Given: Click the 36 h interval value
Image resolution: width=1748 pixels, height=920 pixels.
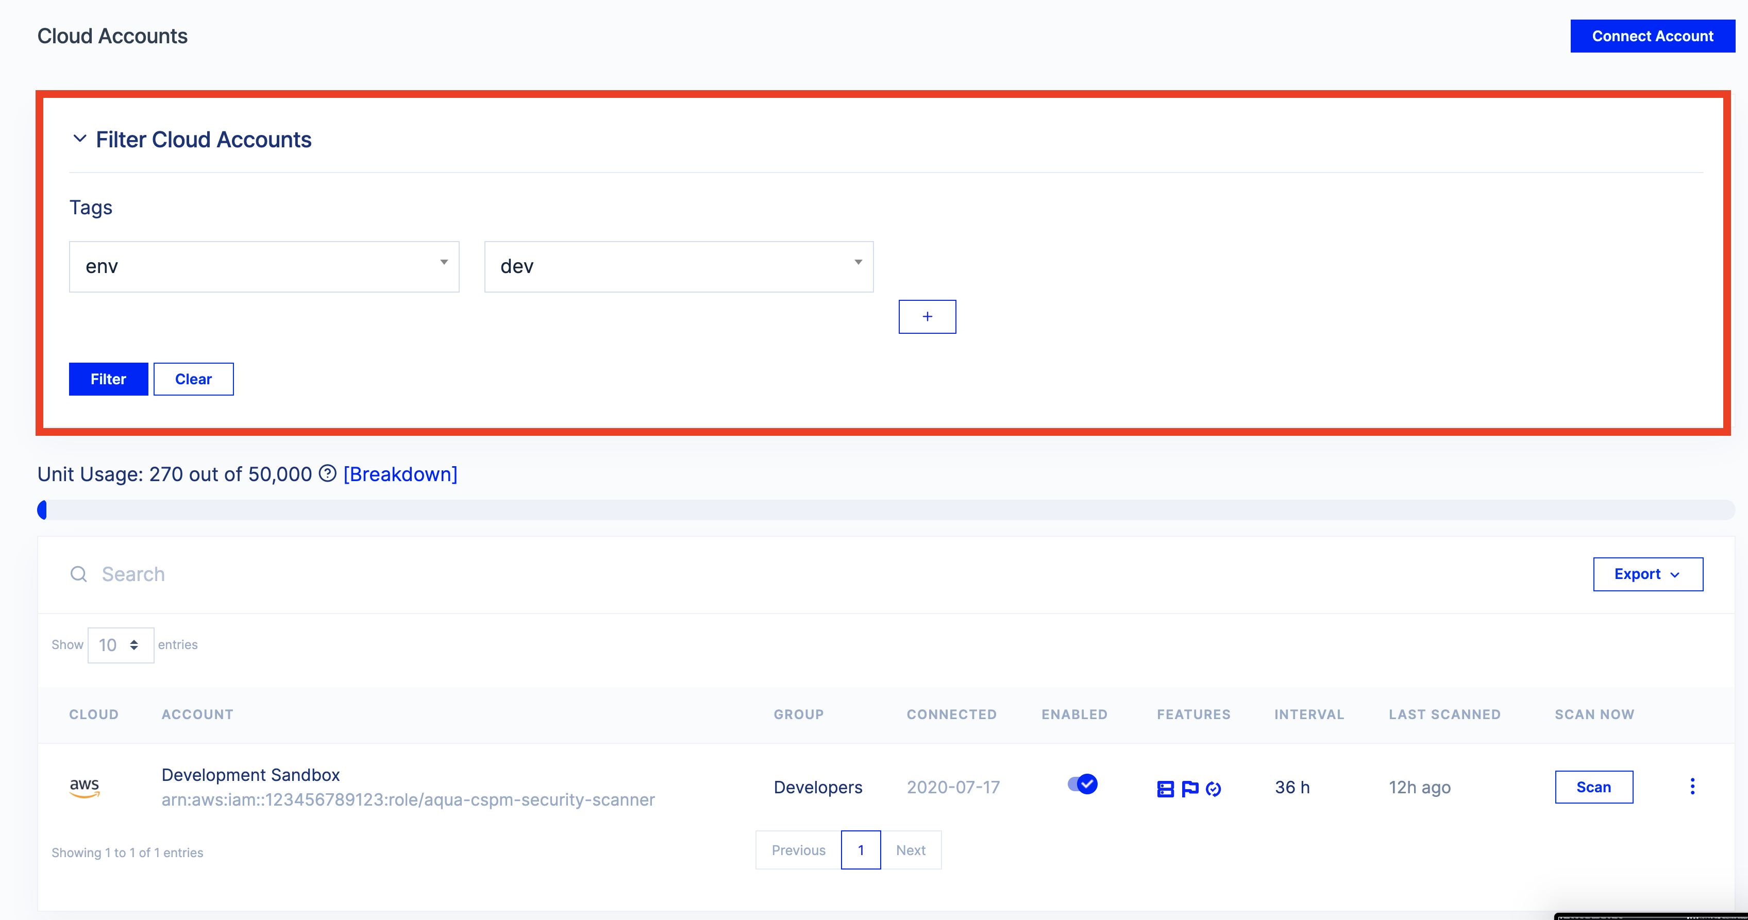Looking at the screenshot, I should 1292,787.
